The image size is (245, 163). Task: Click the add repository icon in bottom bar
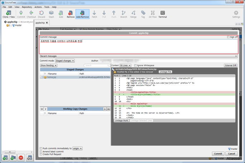click(5, 158)
